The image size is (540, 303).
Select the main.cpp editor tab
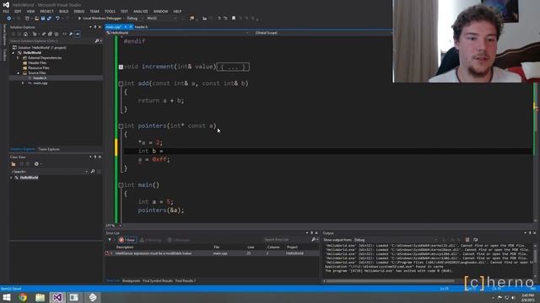click(113, 27)
